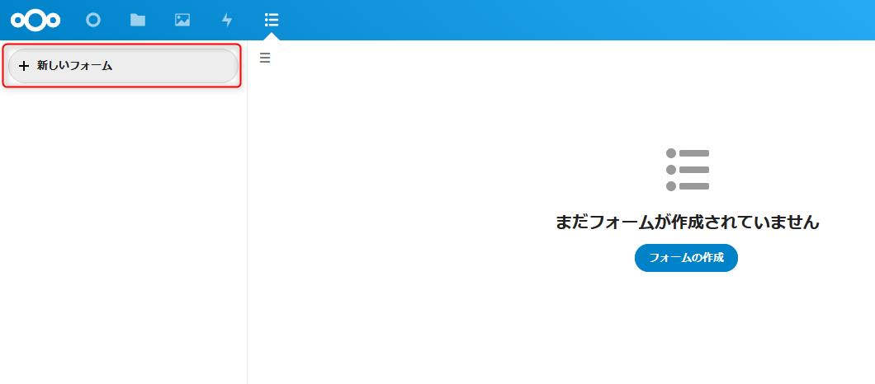Open the Files folder icon
Image resolution: width=875 pixels, height=384 pixels.
pyautogui.click(x=138, y=20)
